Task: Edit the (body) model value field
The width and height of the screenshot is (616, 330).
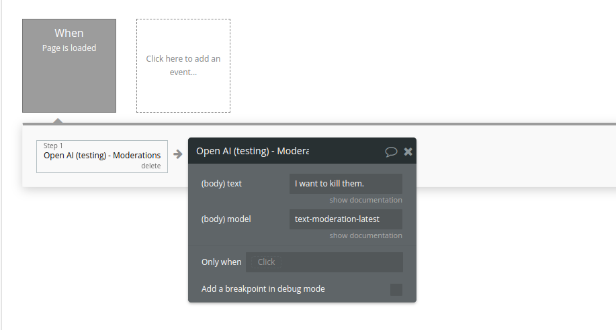Action: tap(346, 219)
